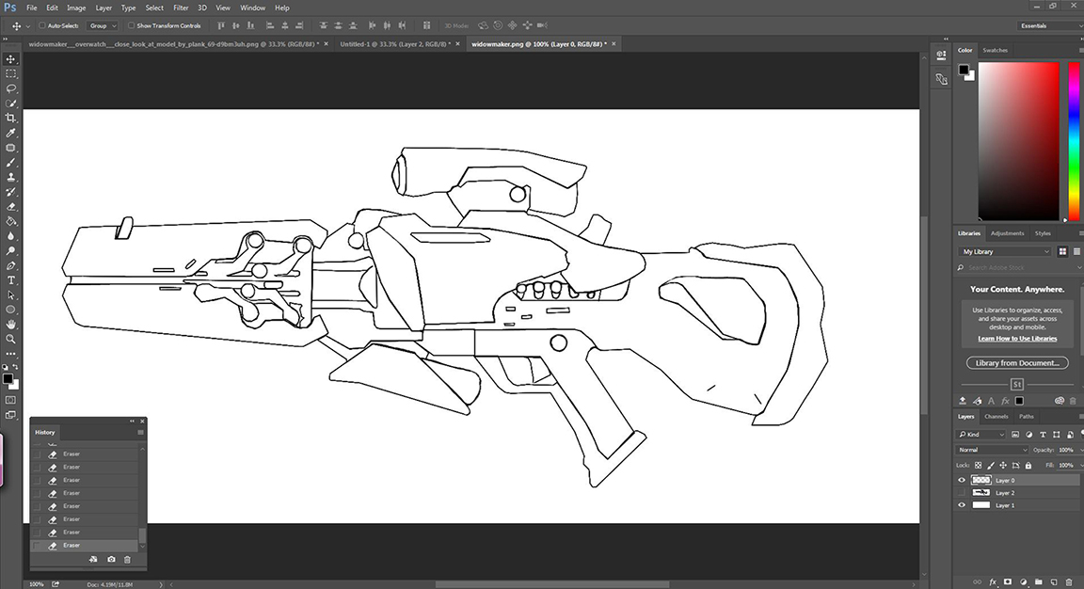Select the Paint Bucket tool

(x=11, y=221)
